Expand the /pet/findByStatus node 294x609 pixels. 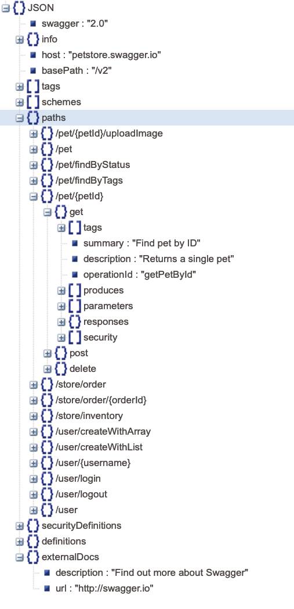pyautogui.click(x=33, y=165)
